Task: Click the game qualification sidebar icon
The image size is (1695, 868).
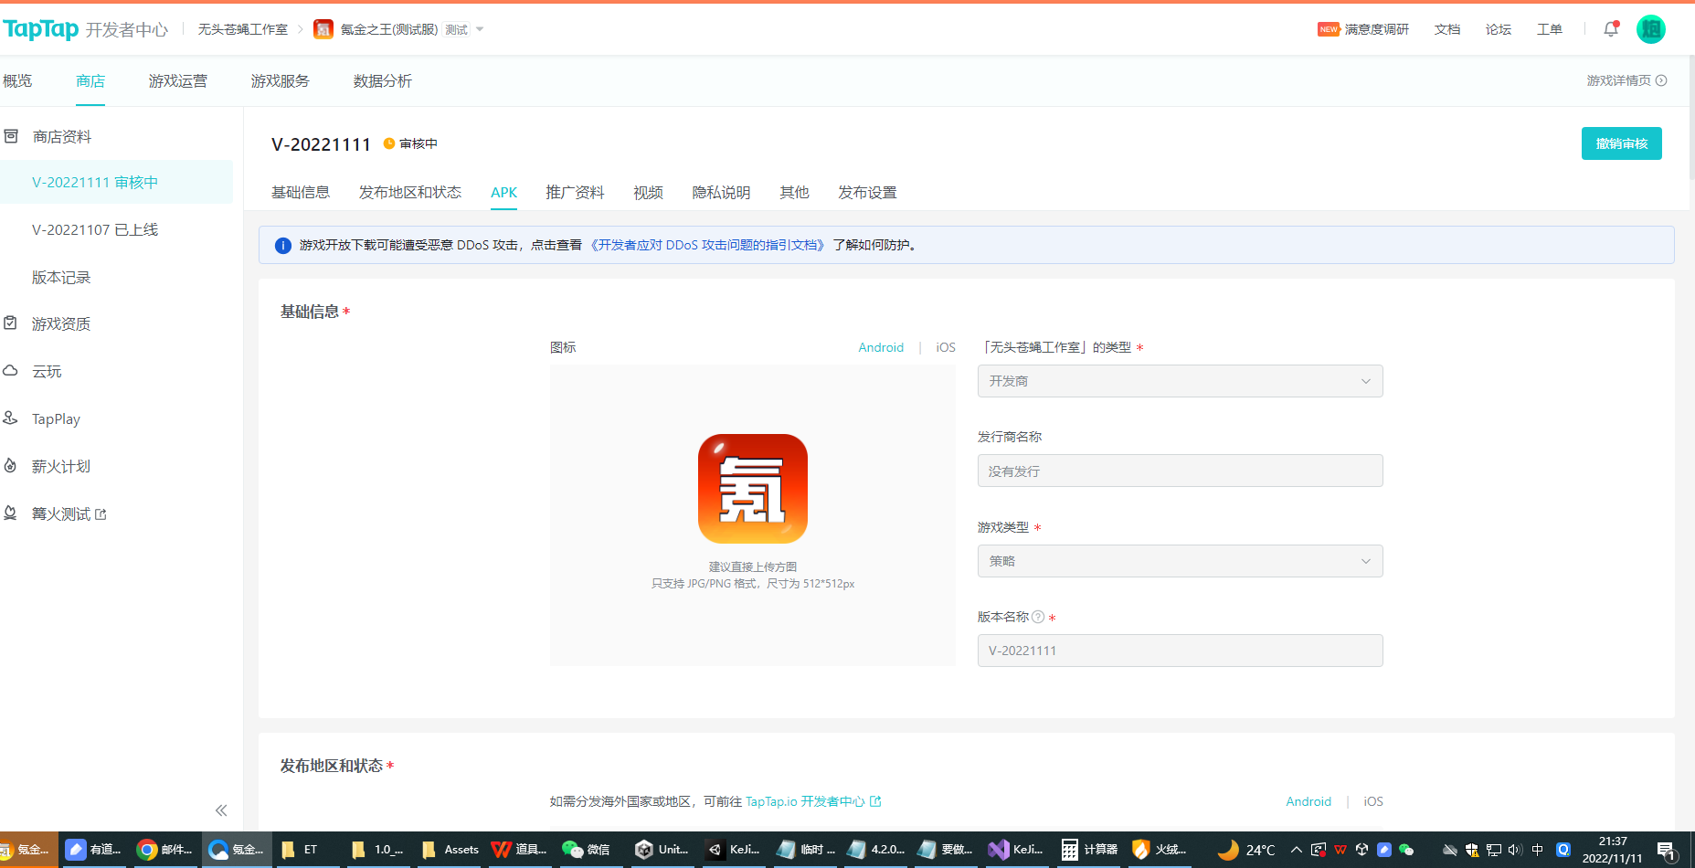Action: coord(11,323)
